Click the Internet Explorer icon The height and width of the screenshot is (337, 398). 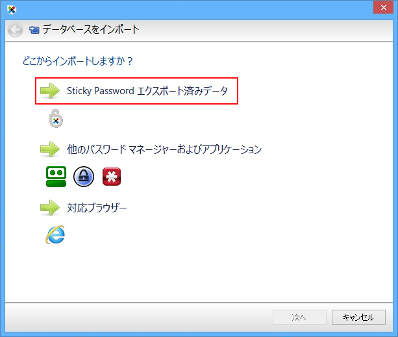(55, 234)
